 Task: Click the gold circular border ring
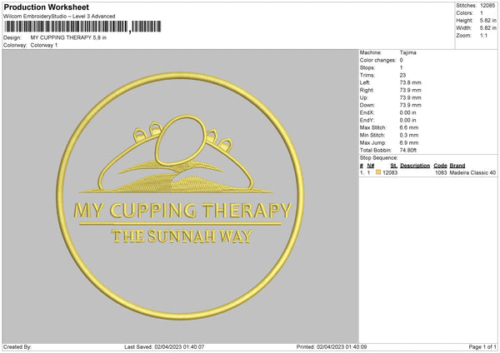tap(180, 196)
